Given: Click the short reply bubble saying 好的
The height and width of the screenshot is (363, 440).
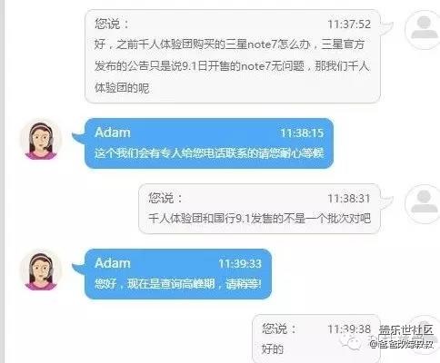Looking at the screenshot, I should point(316,338).
